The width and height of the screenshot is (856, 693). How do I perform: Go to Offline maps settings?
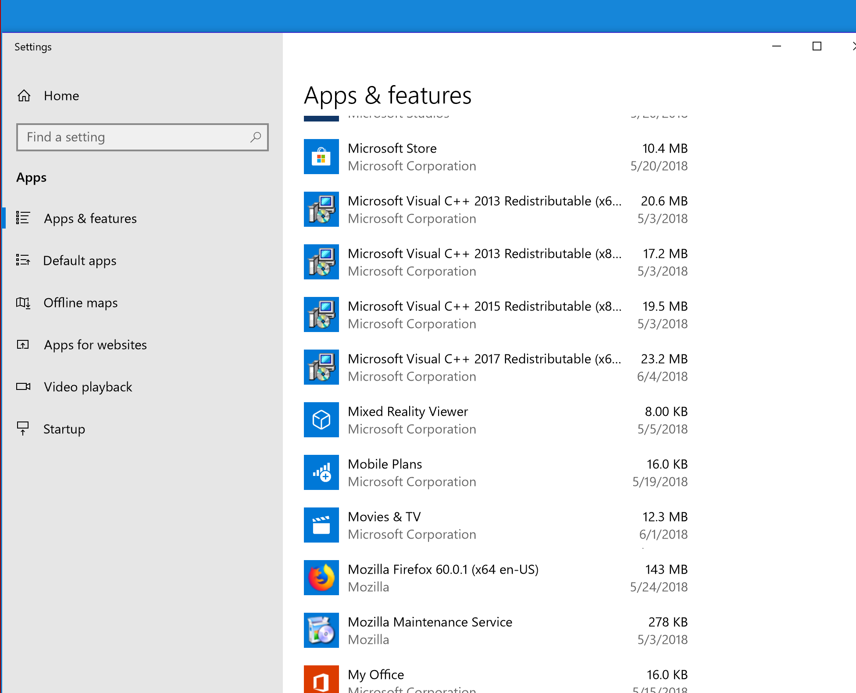tap(81, 303)
